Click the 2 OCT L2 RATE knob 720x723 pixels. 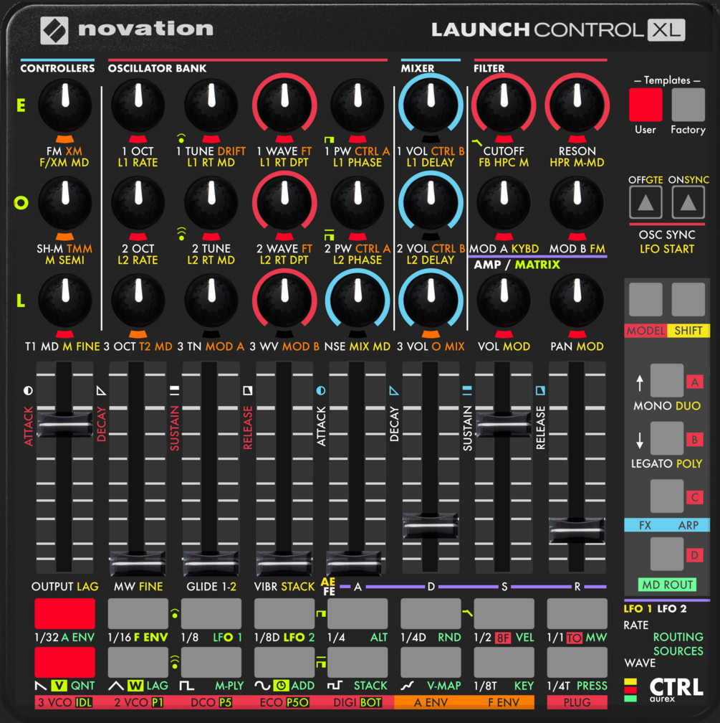(x=138, y=202)
